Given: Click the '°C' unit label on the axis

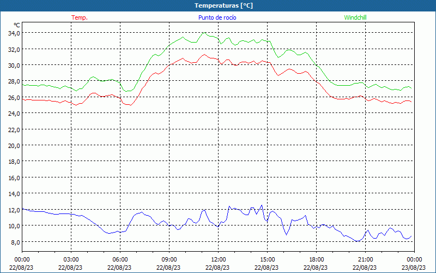Looking at the screenshot, I should [x=17, y=25].
